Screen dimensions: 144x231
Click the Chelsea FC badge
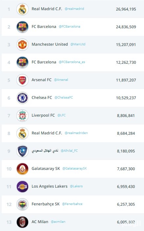(22, 98)
